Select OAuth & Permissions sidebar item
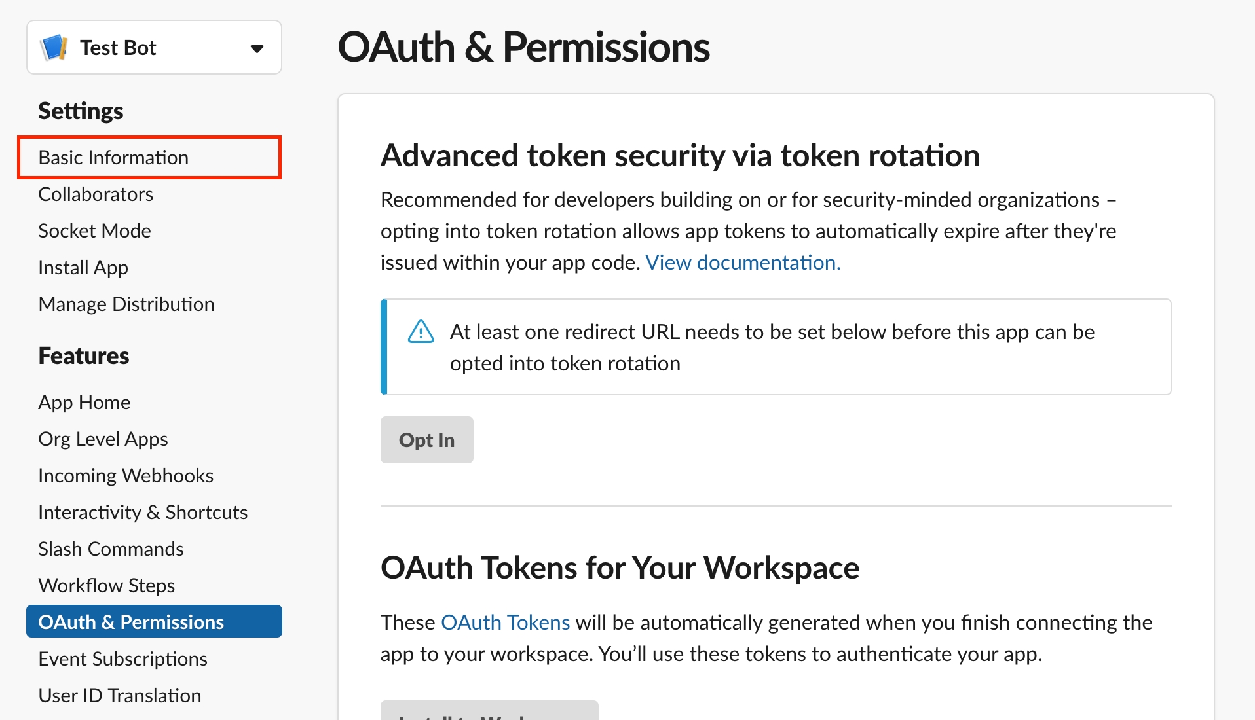 tap(131, 622)
